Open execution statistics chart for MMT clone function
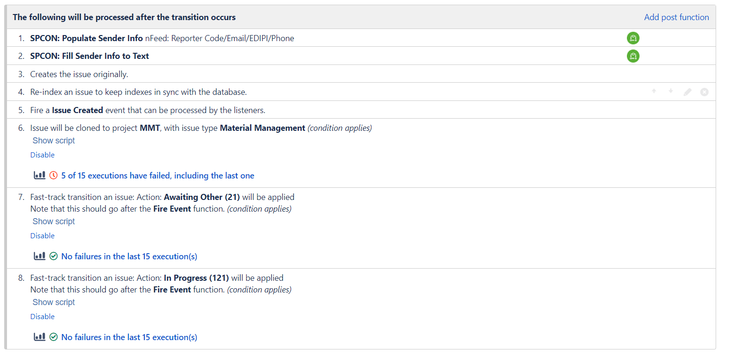 pos(39,175)
